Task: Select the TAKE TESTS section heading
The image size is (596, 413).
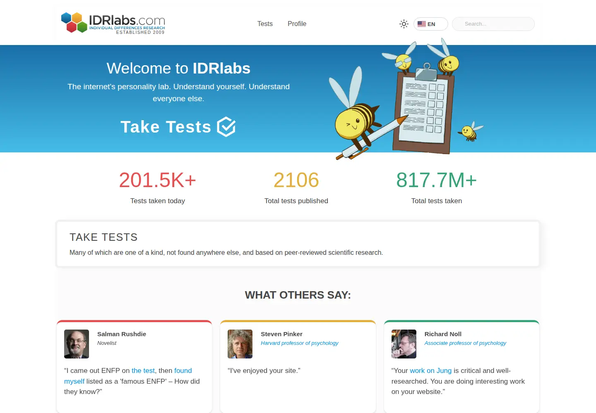Action: click(x=103, y=237)
